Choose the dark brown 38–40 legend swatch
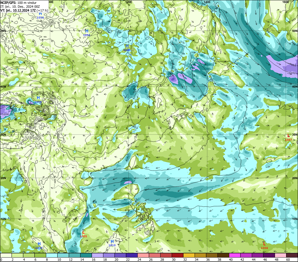 tap(223, 255)
